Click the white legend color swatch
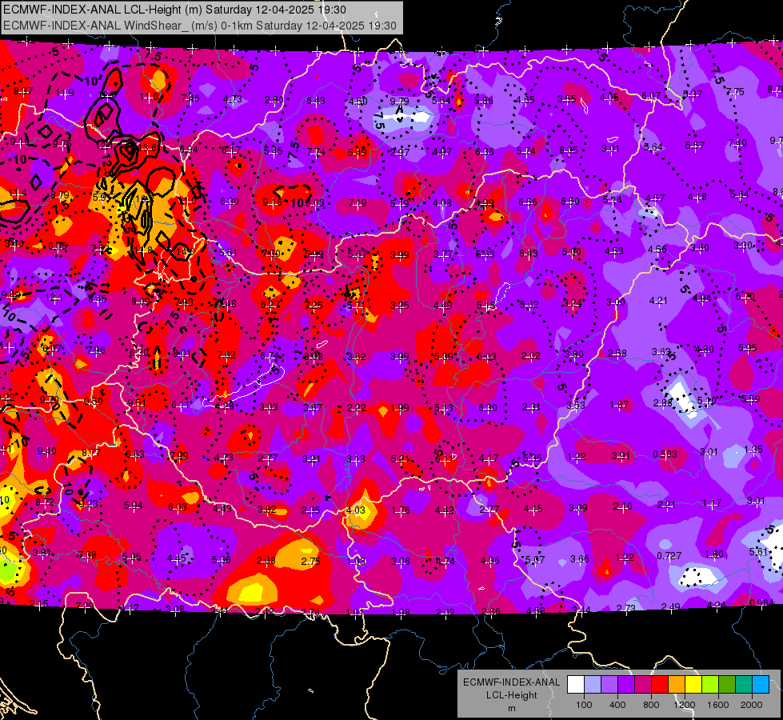The width and height of the screenshot is (783, 720). [576, 685]
